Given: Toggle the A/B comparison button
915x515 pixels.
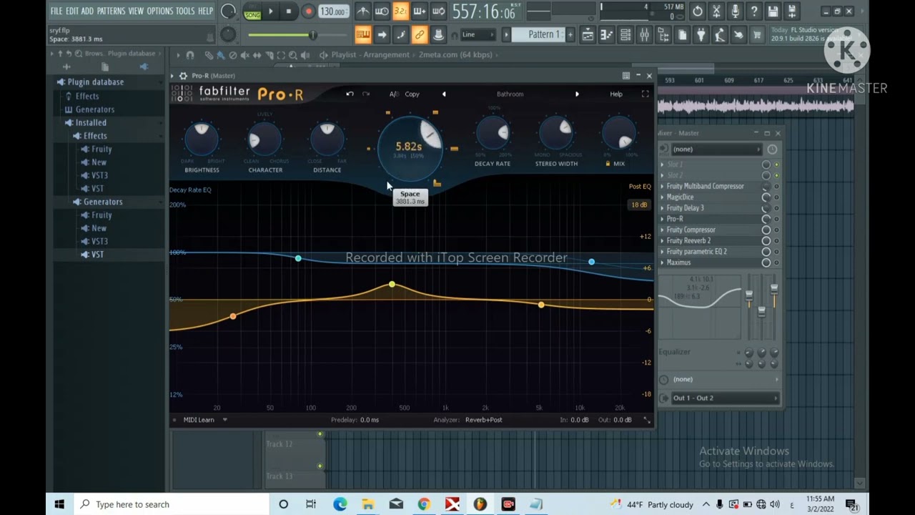Looking at the screenshot, I should (394, 94).
